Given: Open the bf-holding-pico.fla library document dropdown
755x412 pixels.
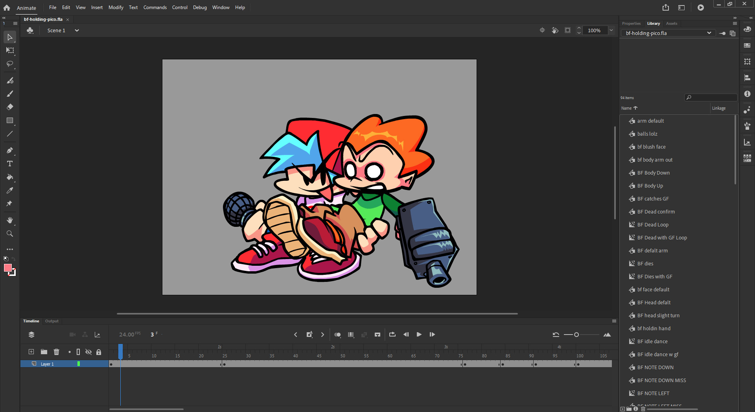Looking at the screenshot, I should 709,33.
